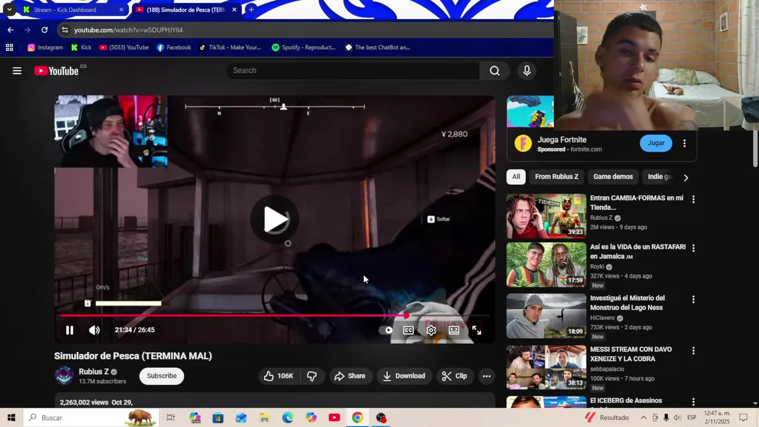
Task: Click the youtube.com address bar URL
Action: [x=128, y=30]
